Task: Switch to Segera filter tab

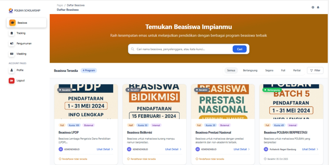Action: 269,70
